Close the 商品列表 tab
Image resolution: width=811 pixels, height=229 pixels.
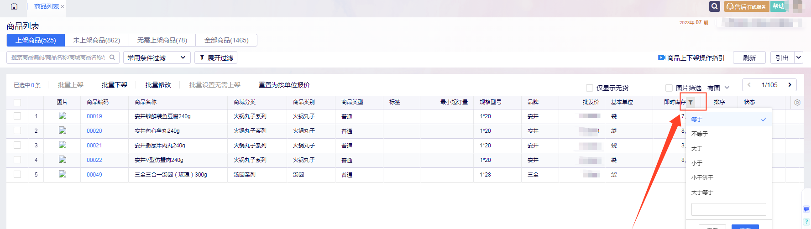(x=63, y=7)
